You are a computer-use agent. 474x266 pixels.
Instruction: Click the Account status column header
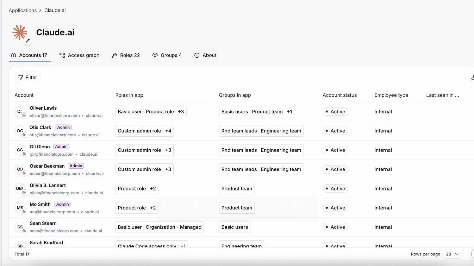click(339, 95)
